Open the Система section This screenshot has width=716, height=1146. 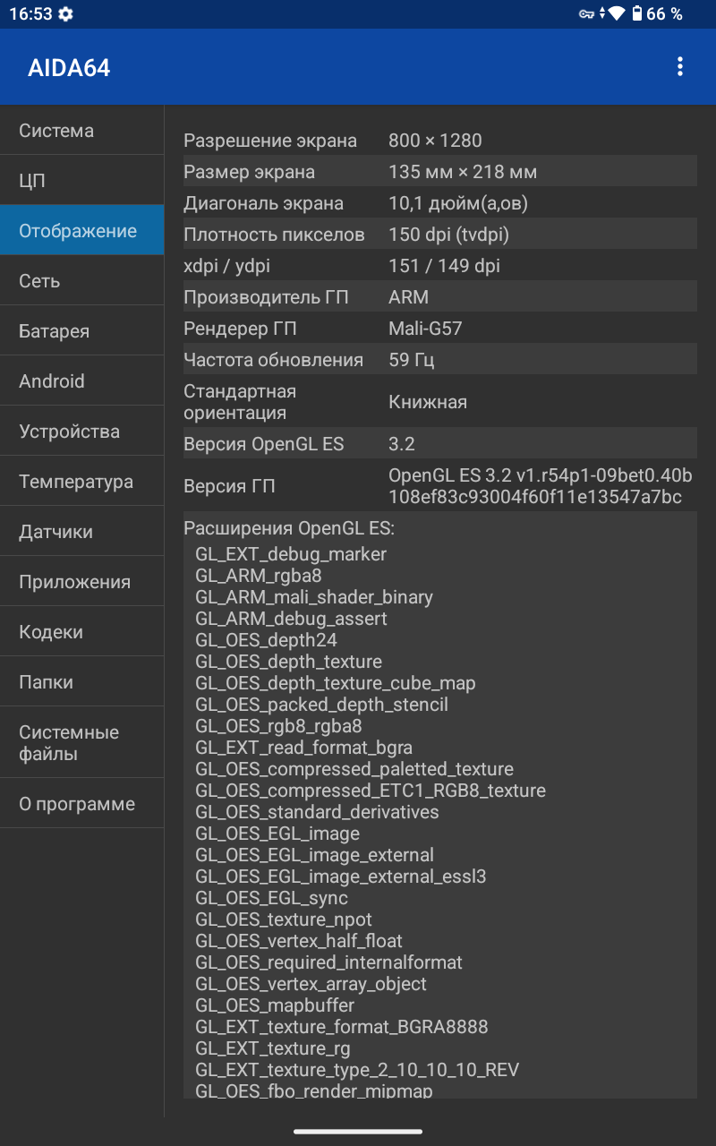coord(81,131)
